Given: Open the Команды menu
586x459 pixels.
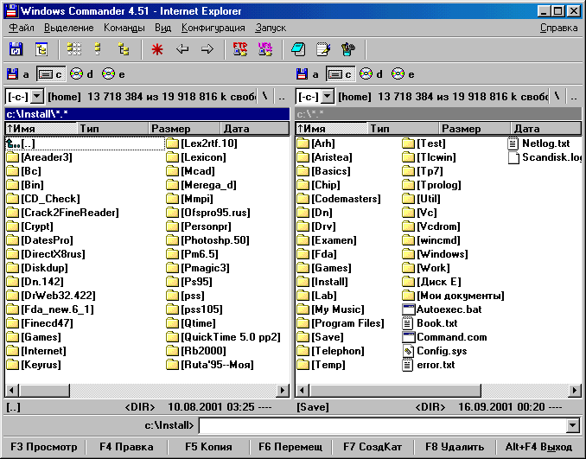Looking at the screenshot, I should point(124,28).
